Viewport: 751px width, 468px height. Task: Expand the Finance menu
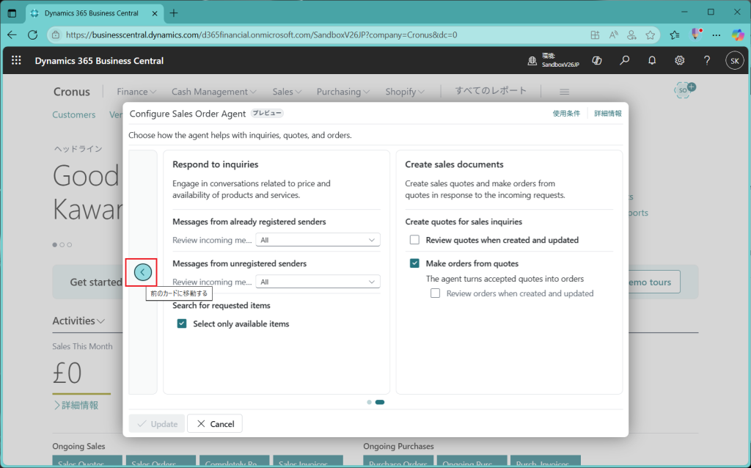point(136,92)
